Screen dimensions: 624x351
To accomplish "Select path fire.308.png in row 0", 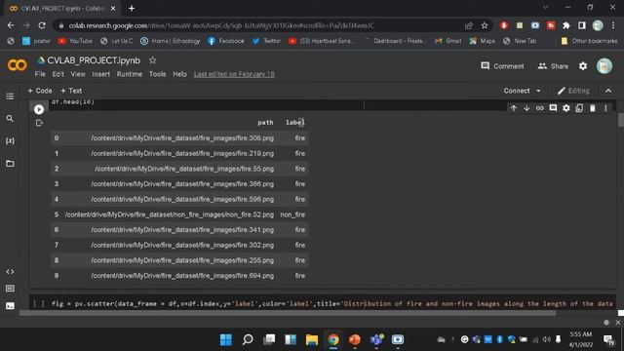I will pos(182,138).
